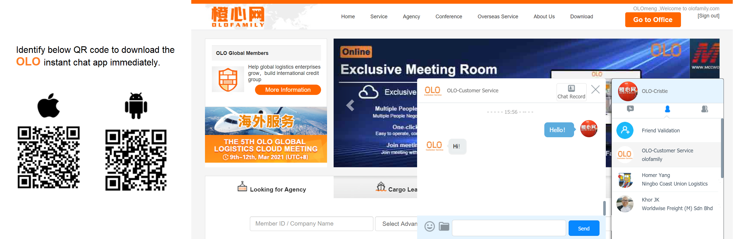
Task: Open the Download menu item
Action: click(581, 17)
